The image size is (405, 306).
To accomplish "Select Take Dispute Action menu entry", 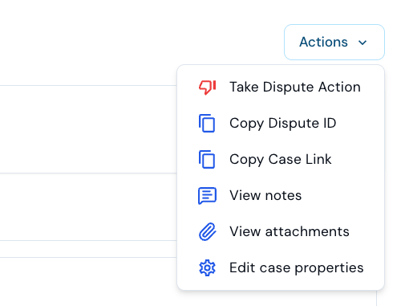I will [x=281, y=87].
